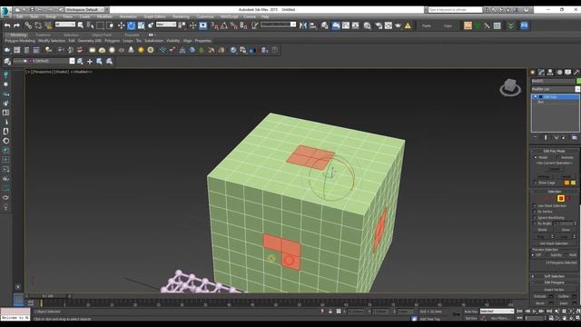The width and height of the screenshot is (581, 327).
Task: Toggle the 3D Snaps icon
Action: coord(214,25)
